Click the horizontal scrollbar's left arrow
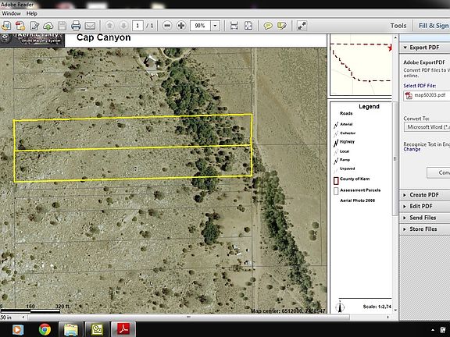Image resolution: width=450 pixels, height=337 pixels. [x=23, y=317]
